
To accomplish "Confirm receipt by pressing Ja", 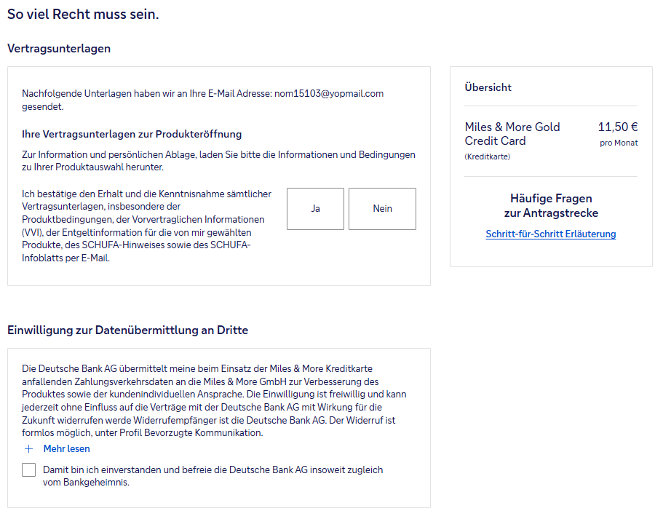I will point(315,209).
